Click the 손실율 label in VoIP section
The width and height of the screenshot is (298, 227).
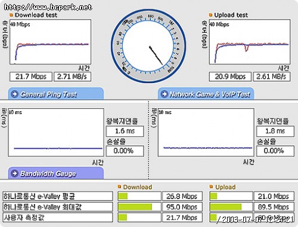pyautogui.click(x=266, y=142)
